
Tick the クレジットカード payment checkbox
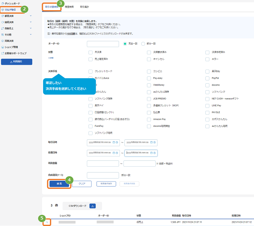(91, 71)
